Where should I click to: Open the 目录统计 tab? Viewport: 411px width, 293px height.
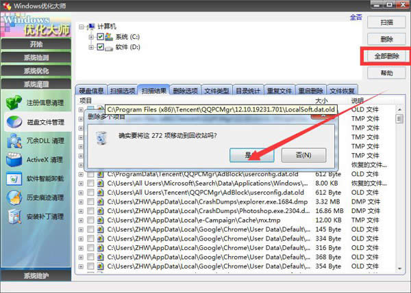tap(248, 90)
